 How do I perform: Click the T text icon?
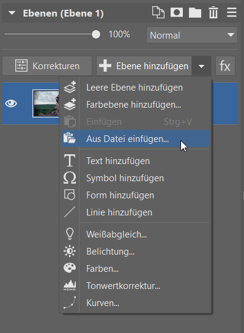click(70, 160)
